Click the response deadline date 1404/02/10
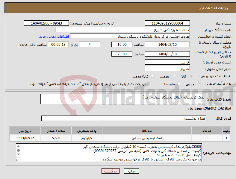The height and width of the screenshot is (179, 236). (167, 44)
